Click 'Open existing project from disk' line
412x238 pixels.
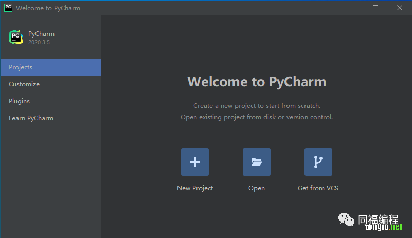click(257, 117)
